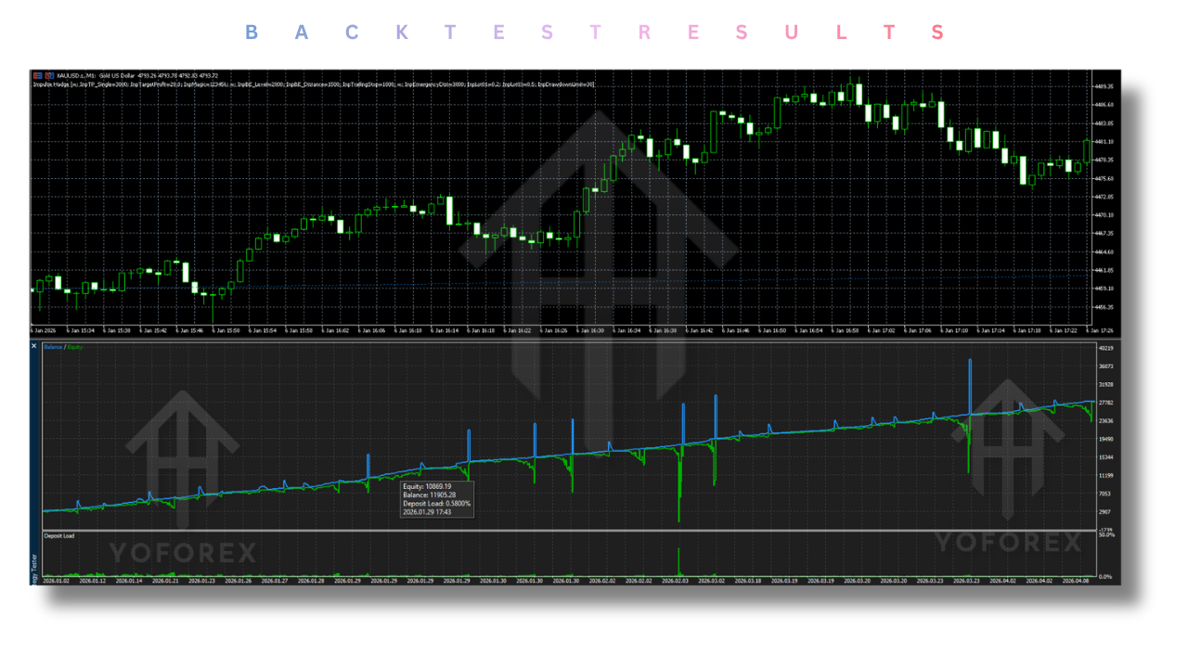Click the 2026.04.08 date on graph timeline
This screenshot has width=1188, height=668.
[1077, 581]
